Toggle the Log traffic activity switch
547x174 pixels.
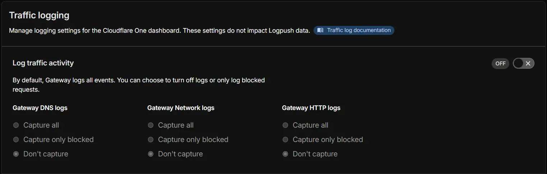click(523, 63)
